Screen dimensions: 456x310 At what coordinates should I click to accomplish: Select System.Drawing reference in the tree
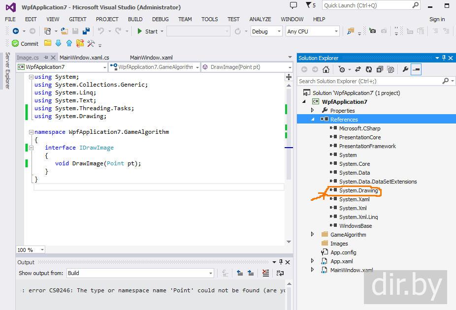click(358, 190)
